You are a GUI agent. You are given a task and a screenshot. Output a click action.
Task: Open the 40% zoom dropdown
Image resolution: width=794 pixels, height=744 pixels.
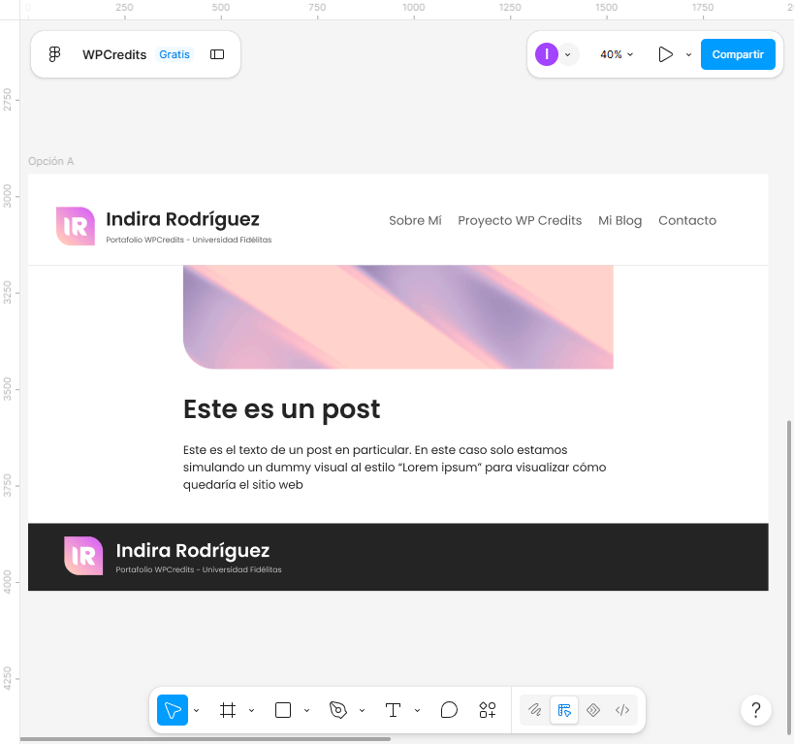[617, 54]
